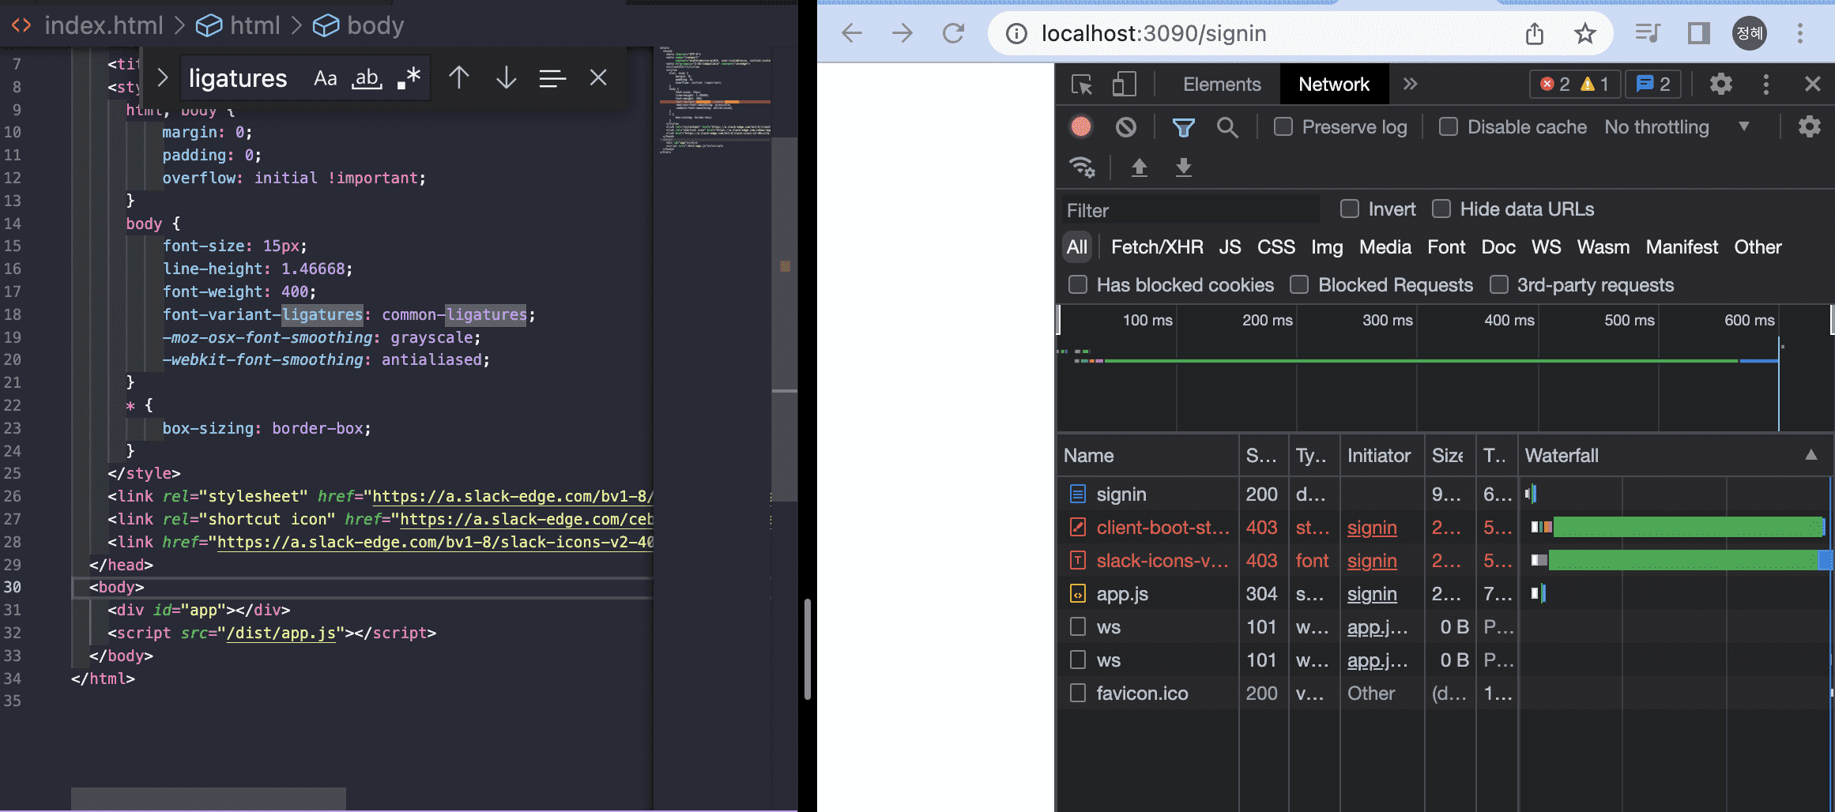
Task: Click the network filter funnel icon
Action: 1183,127
